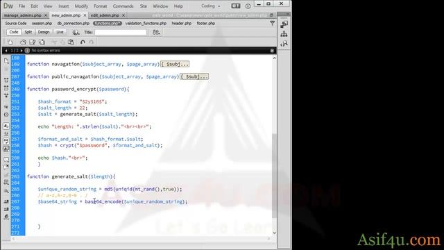444x250 pixels.
Task: Switch to Live view
Action: pyautogui.click(x=60, y=32)
